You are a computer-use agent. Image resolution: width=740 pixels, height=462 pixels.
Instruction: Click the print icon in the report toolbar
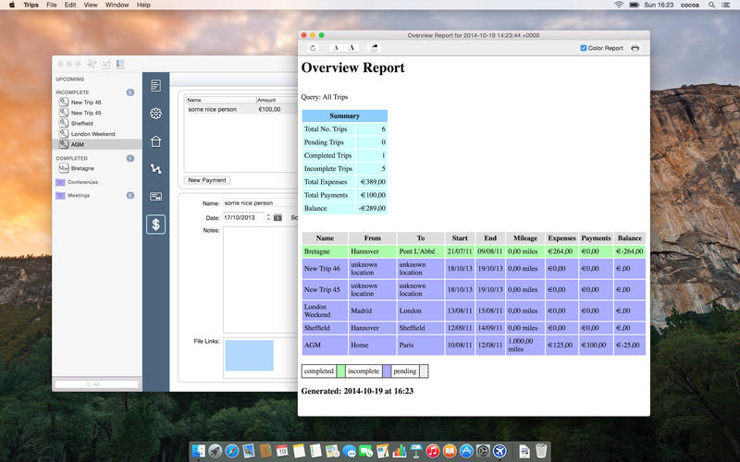pos(635,48)
